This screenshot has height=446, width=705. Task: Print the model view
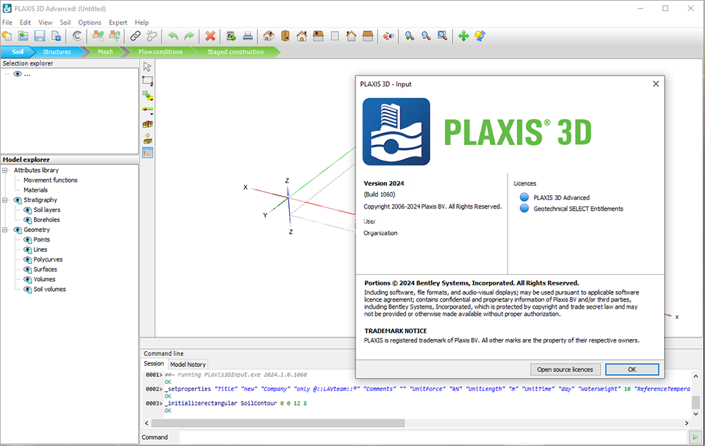(247, 35)
